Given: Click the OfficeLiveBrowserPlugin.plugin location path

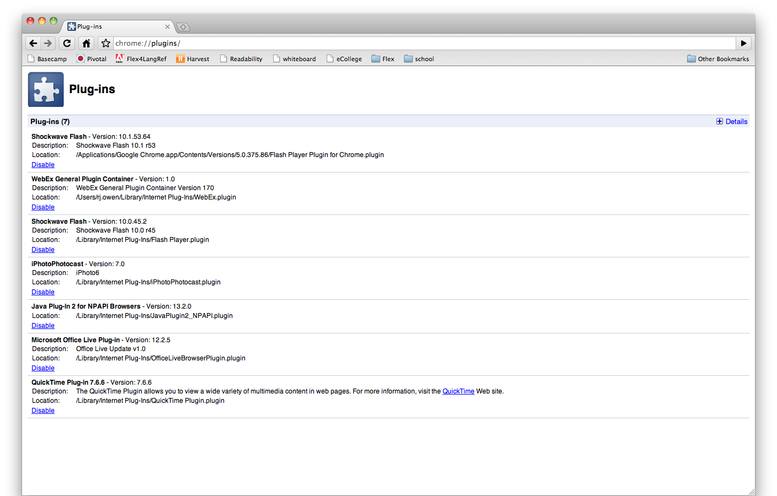Looking at the screenshot, I should pyautogui.click(x=161, y=358).
